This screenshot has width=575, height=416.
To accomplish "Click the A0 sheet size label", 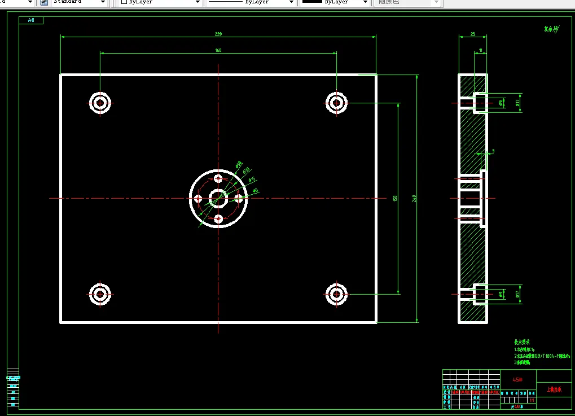I will [x=31, y=20].
